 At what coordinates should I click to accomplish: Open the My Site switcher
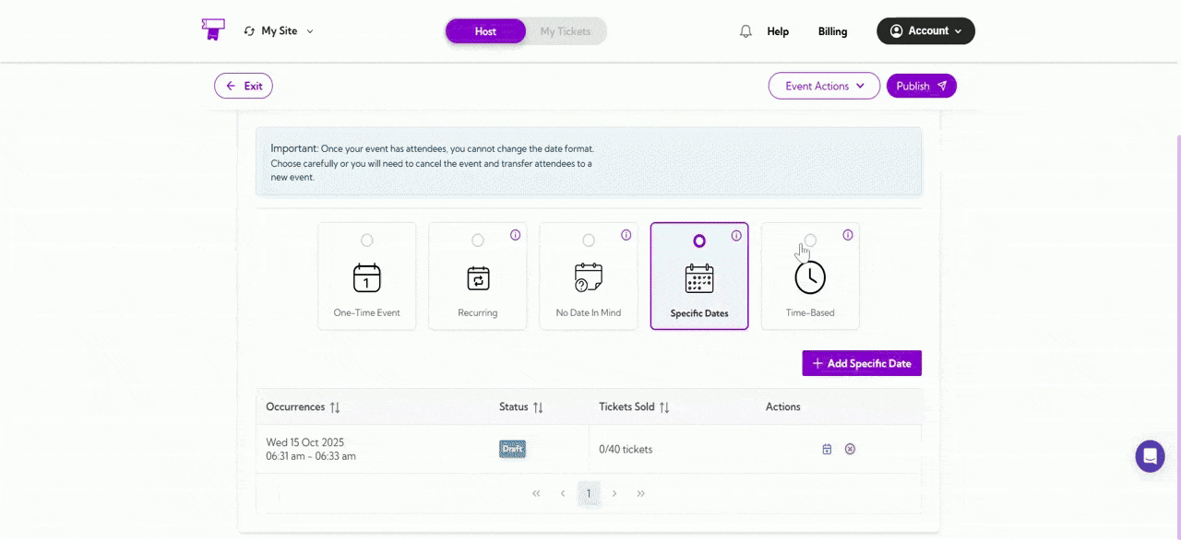coord(279,30)
